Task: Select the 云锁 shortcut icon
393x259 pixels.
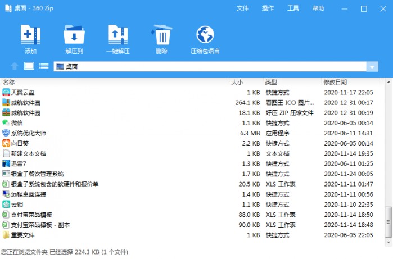Action: click(6, 205)
